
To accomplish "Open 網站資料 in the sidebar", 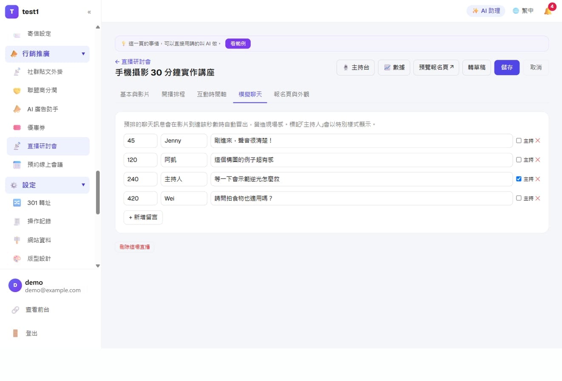I will (x=48, y=240).
